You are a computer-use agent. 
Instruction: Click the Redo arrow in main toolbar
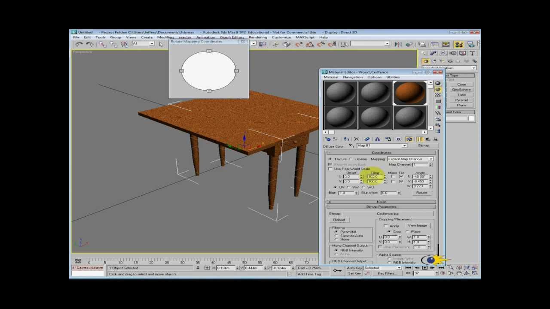pyautogui.click(x=89, y=44)
